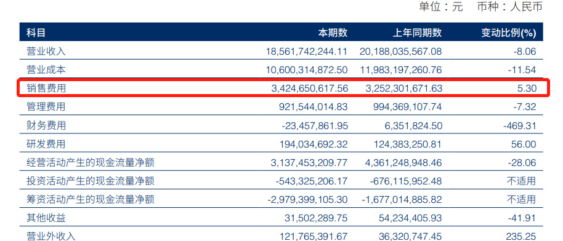Select the 管理费用 row label
The height and width of the screenshot is (241, 563).
tap(46, 107)
